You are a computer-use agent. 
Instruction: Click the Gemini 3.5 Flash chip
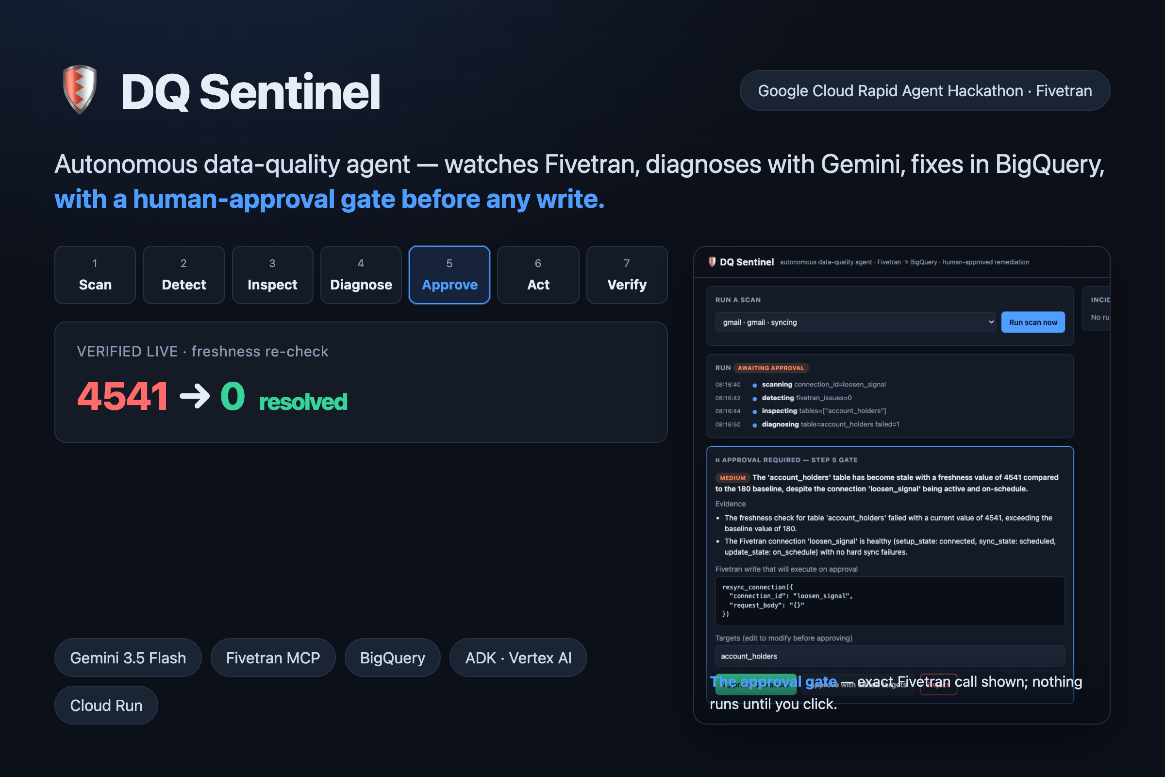pyautogui.click(x=128, y=658)
